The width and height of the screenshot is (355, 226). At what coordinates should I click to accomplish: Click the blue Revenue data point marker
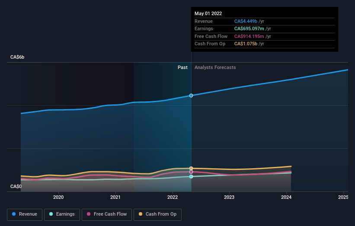pos(191,95)
